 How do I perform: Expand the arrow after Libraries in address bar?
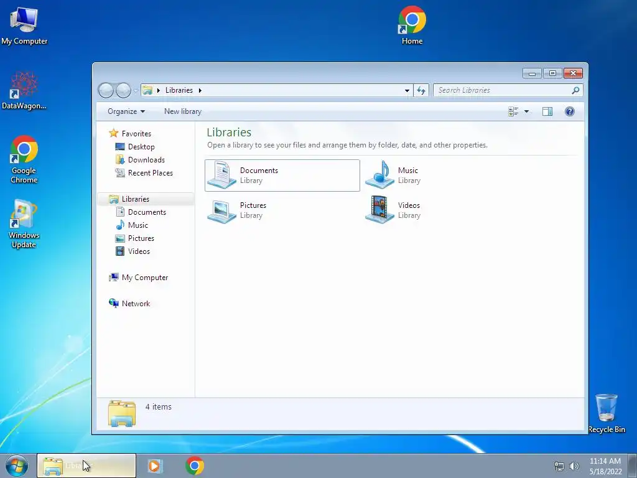[200, 90]
